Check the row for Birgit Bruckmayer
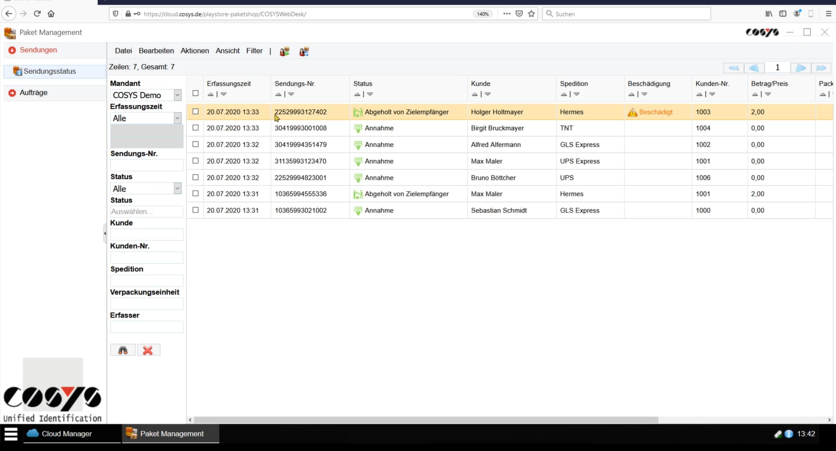 tap(196, 128)
